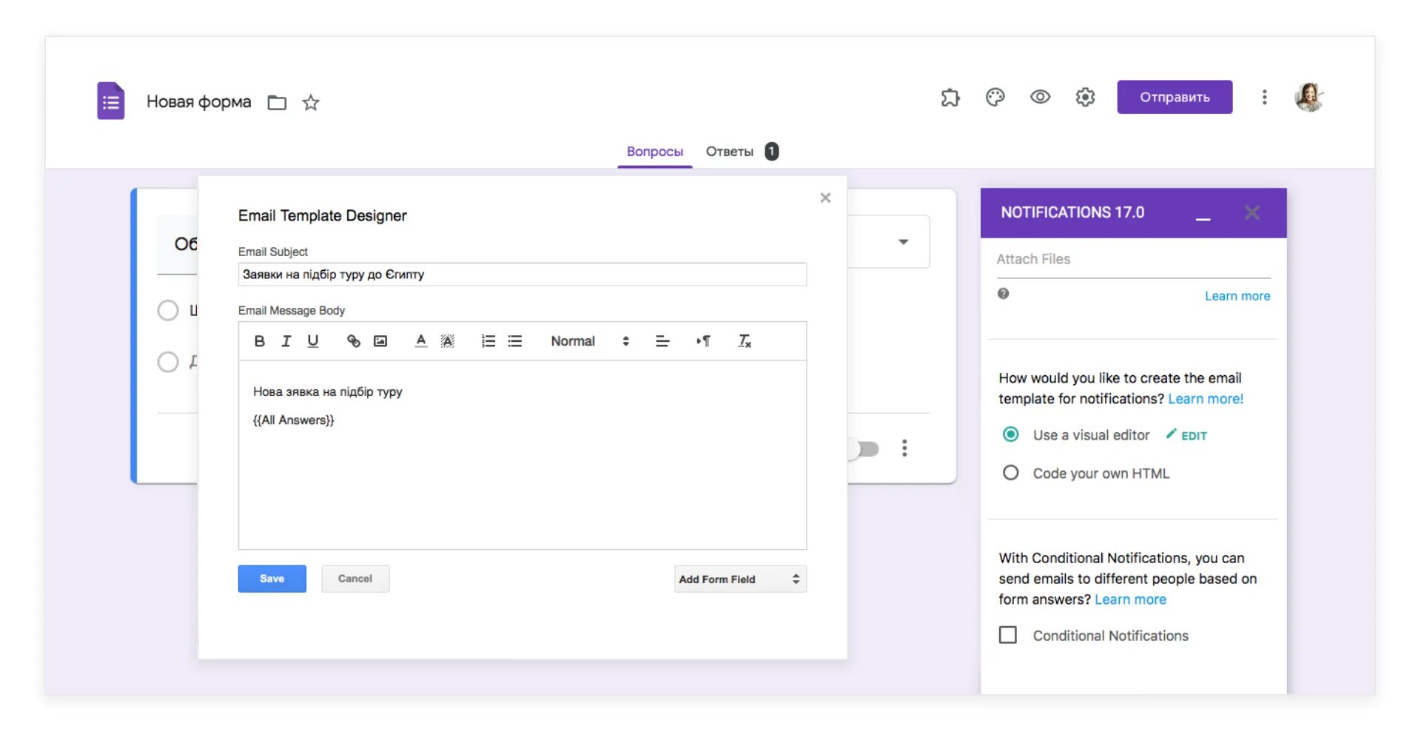Toggle right-to-left text direction

(x=703, y=341)
